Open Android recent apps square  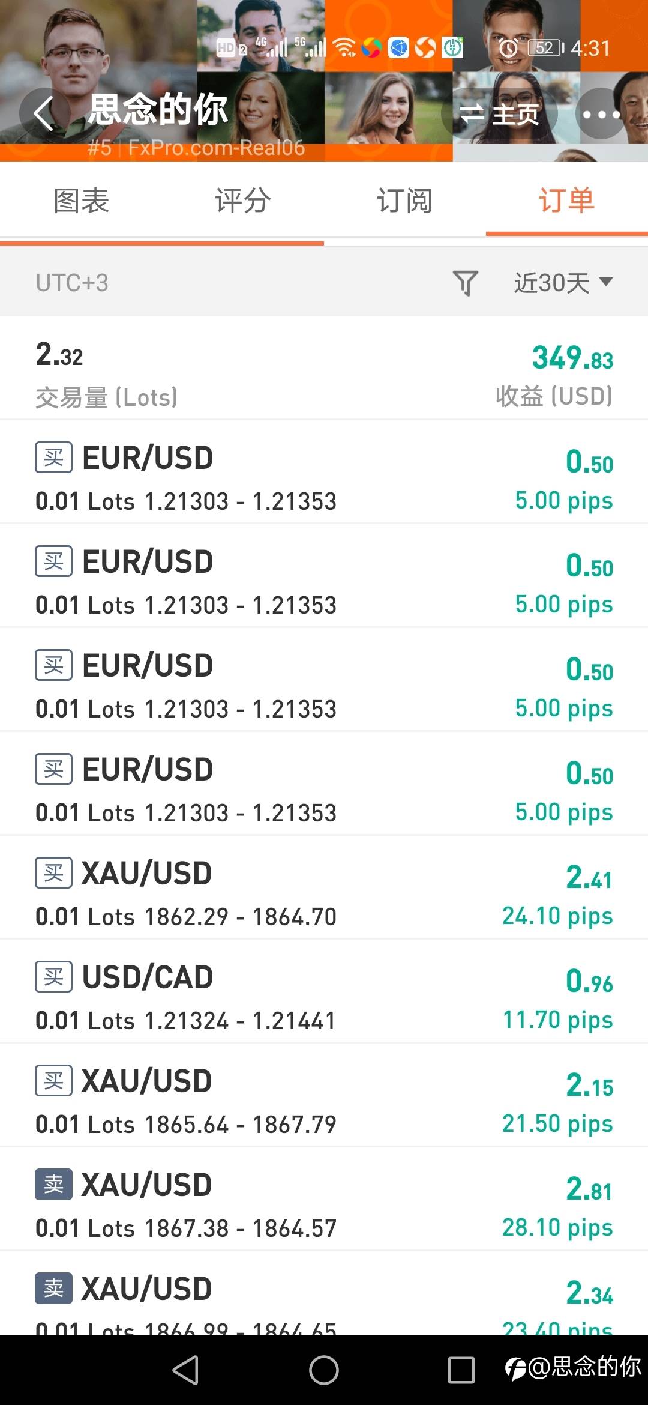click(461, 1370)
